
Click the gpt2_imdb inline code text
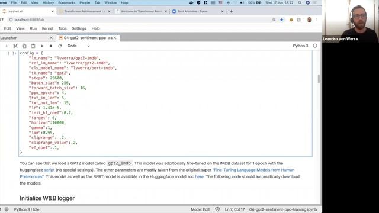[x=120, y=163]
